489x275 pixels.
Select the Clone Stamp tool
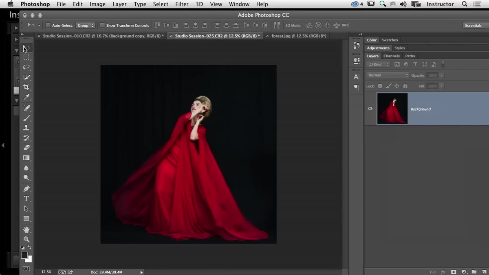pos(26,128)
